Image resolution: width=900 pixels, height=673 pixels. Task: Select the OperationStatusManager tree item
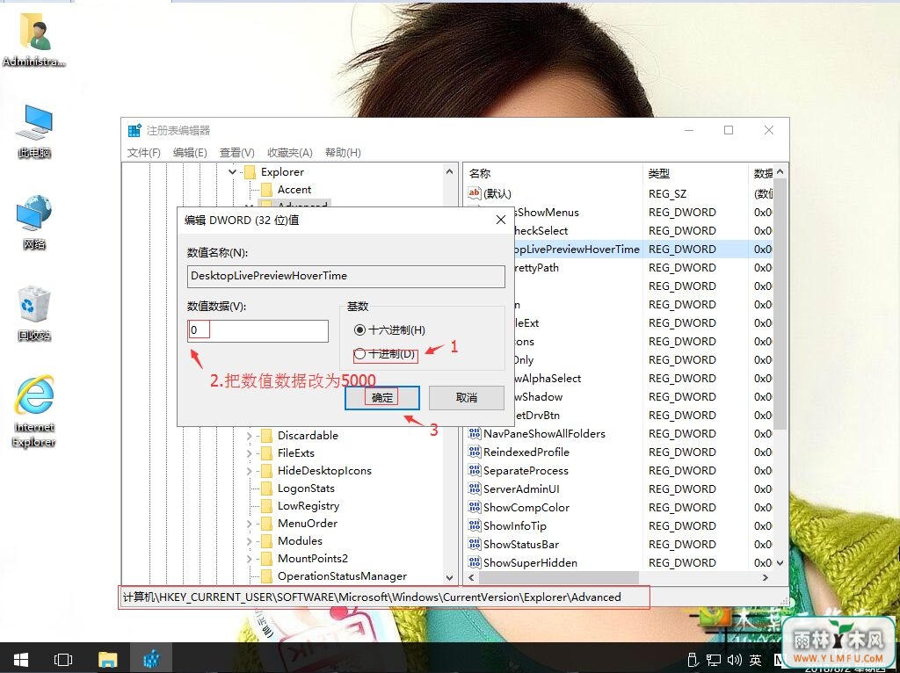[342, 575]
